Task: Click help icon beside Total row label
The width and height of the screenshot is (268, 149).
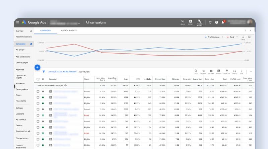Action: click(x=65, y=85)
